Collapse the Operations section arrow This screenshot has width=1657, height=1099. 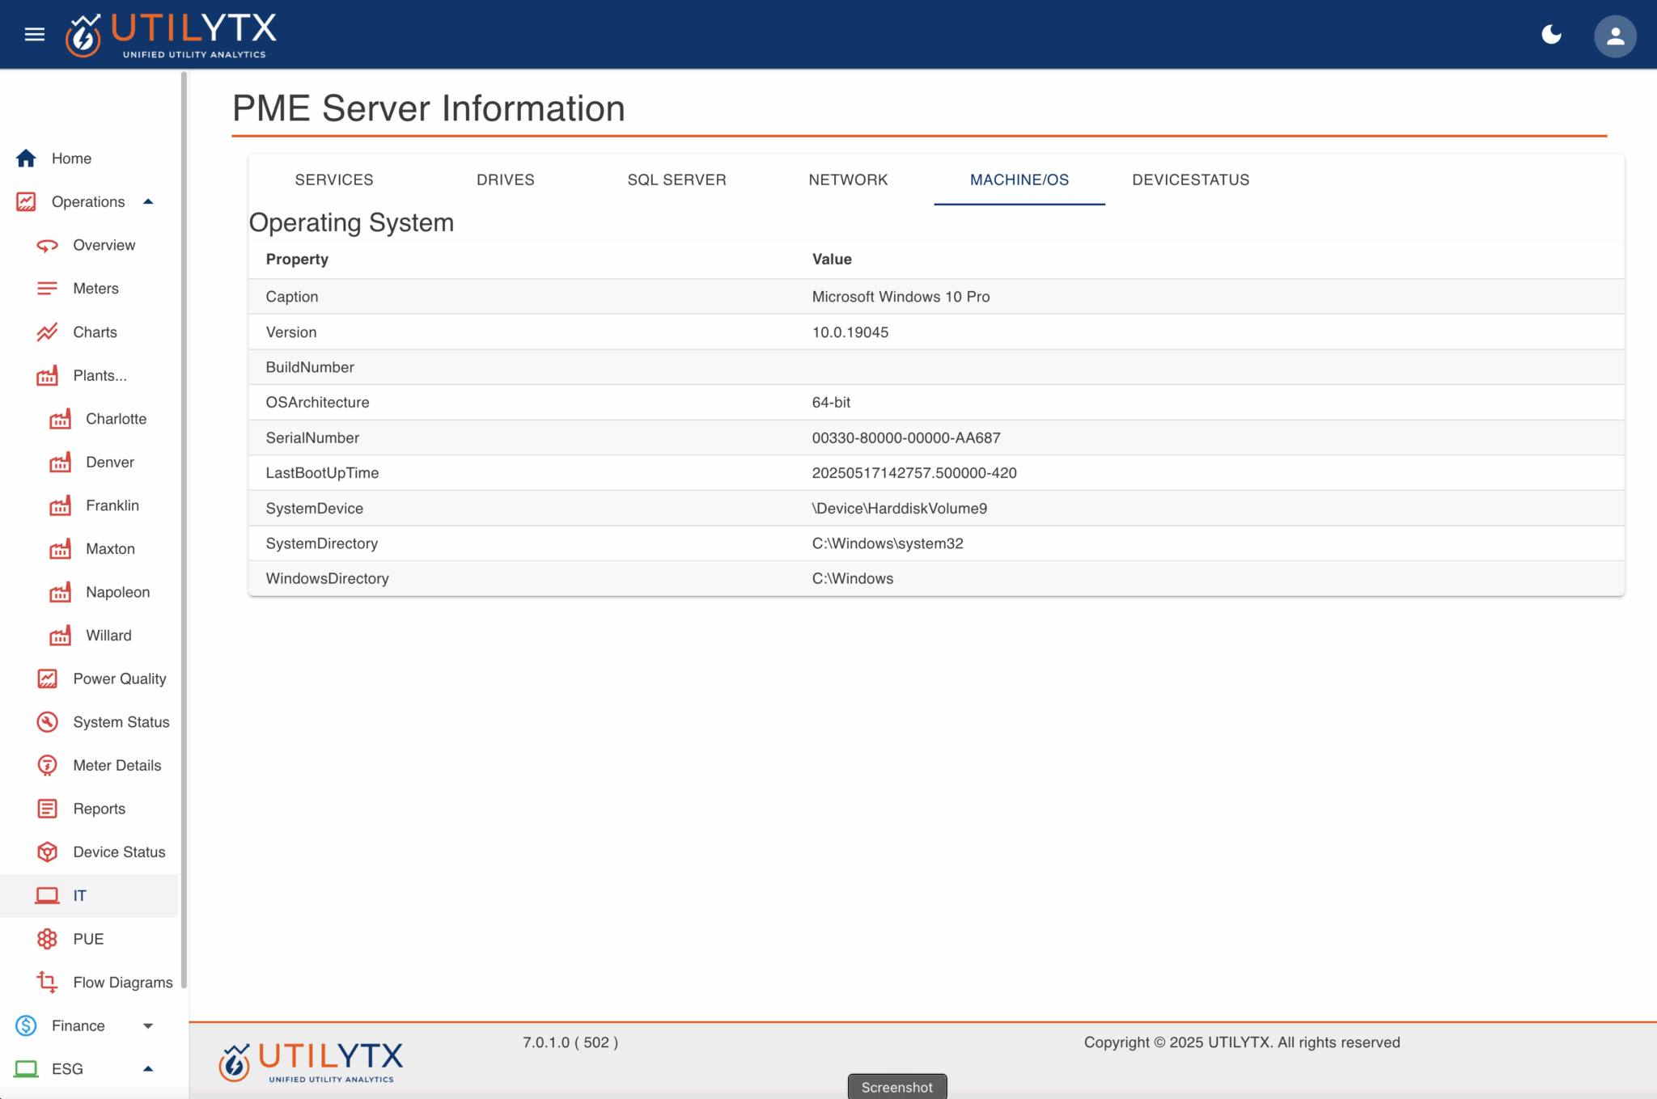148,201
